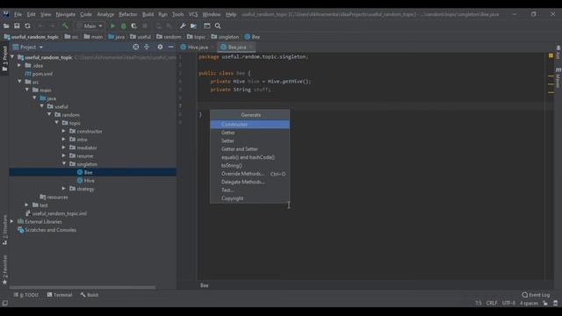
Task: Toggle read-only lock icon in status bar
Action: tap(545, 303)
